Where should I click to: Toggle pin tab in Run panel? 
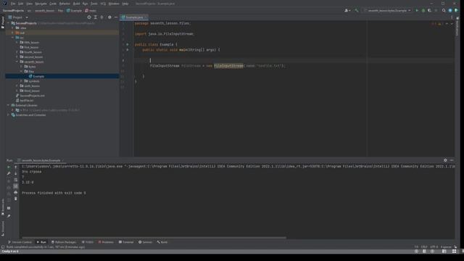pos(9,216)
